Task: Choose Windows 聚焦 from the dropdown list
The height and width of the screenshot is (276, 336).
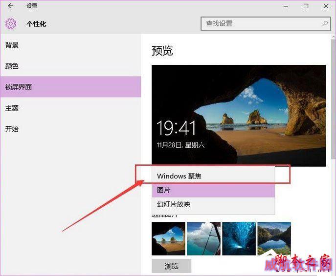Action: [213, 176]
